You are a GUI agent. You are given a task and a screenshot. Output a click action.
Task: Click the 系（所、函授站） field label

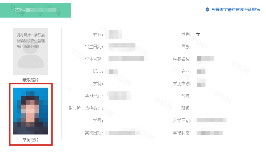click(x=86, y=108)
